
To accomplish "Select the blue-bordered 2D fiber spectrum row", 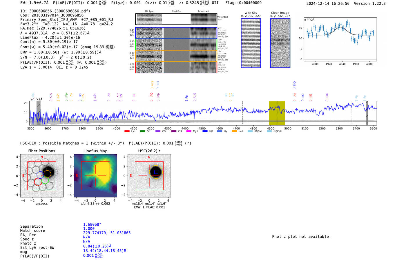I will pos(176,33).
